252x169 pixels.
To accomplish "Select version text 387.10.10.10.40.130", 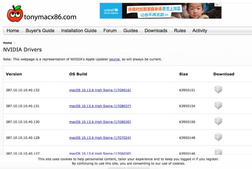I will 23,122.
